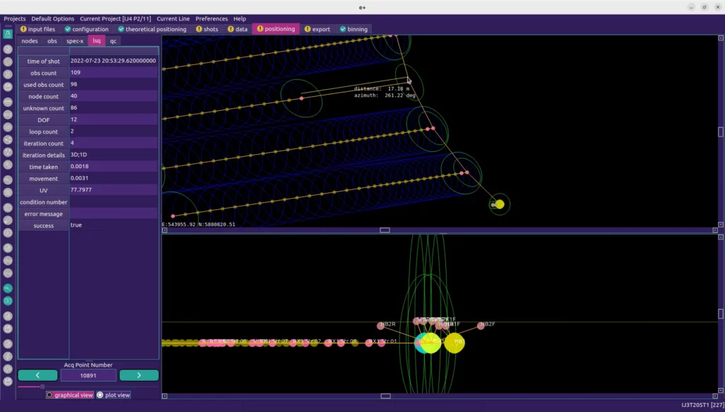Select the lsq sub-tab
Viewport: 725px width, 412px height.
click(x=96, y=41)
